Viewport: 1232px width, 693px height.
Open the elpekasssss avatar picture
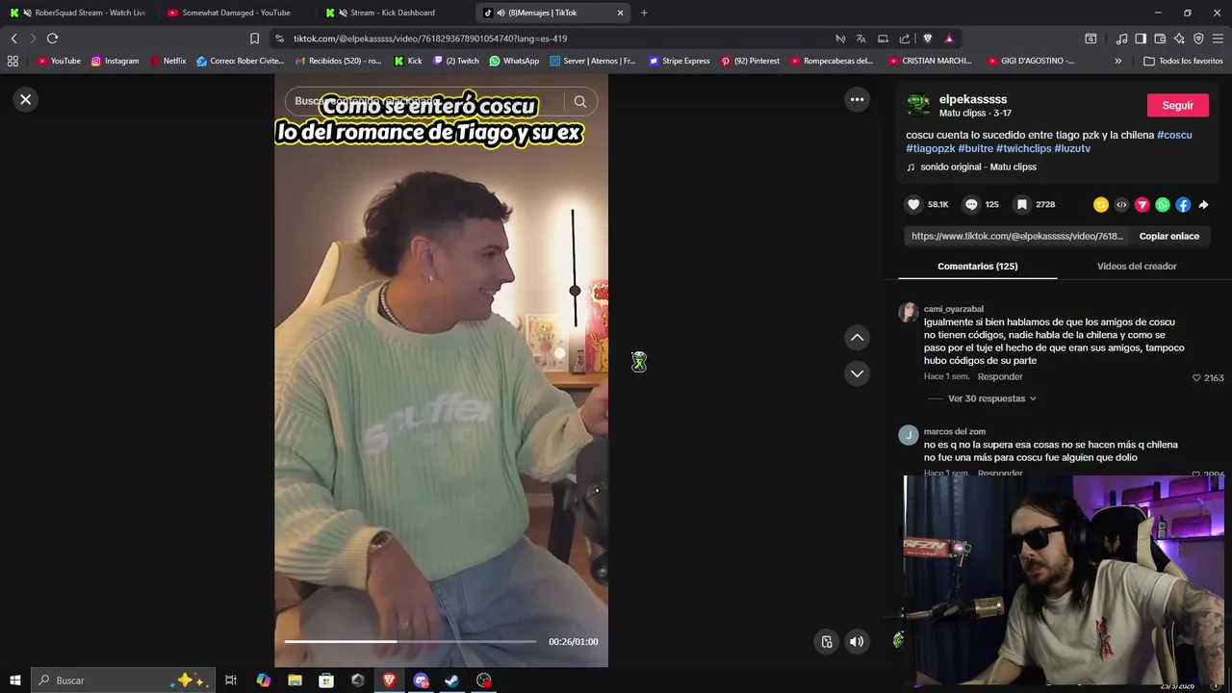tap(918, 105)
